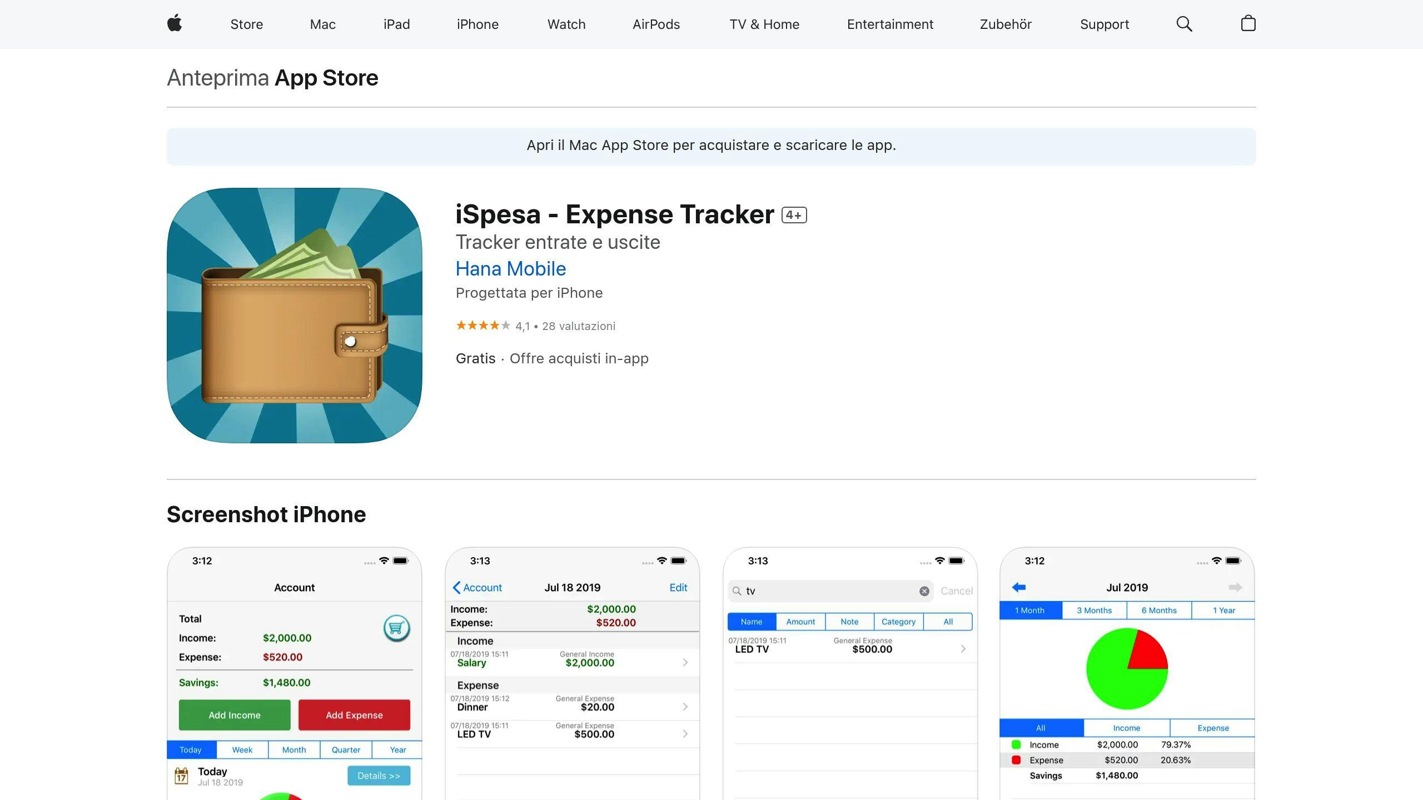Click the green Income legend square
1423x800 pixels.
pos(1016,744)
